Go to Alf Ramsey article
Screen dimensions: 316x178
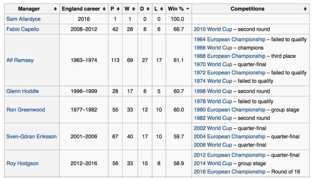[20, 60]
